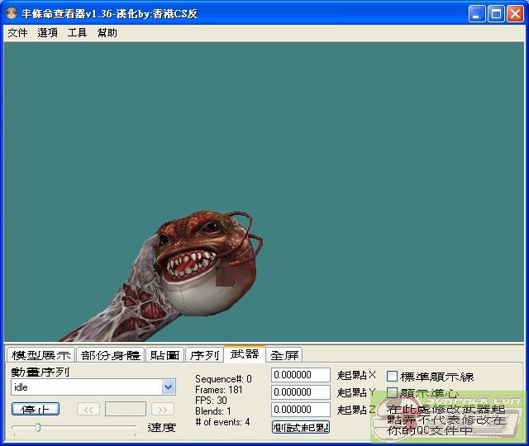The height and width of the screenshot is (446, 529).
Task: Open the 工具 menu
Action: pos(77,33)
